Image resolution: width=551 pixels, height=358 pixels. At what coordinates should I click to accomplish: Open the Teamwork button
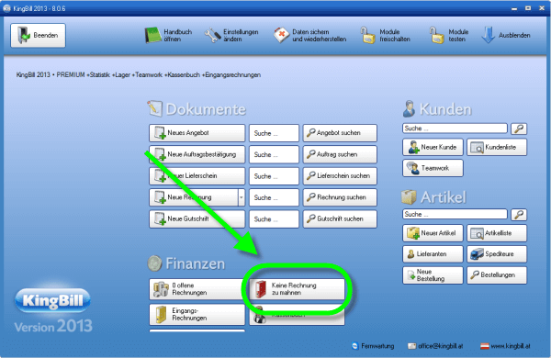(x=433, y=168)
